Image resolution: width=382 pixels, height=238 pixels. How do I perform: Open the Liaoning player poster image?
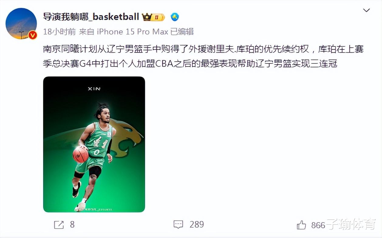(x=94, y=144)
